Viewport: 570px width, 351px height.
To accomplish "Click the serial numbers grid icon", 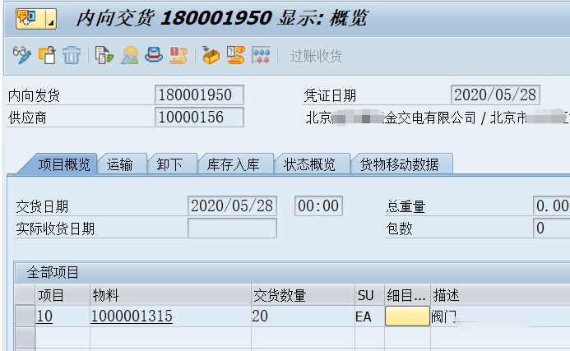I will 261,56.
